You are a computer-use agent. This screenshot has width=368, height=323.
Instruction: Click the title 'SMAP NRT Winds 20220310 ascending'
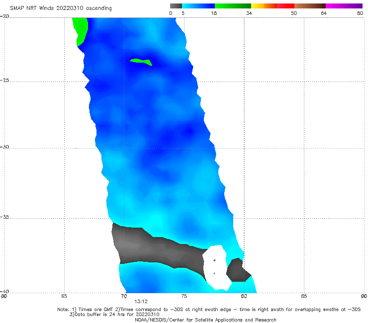[61, 8]
